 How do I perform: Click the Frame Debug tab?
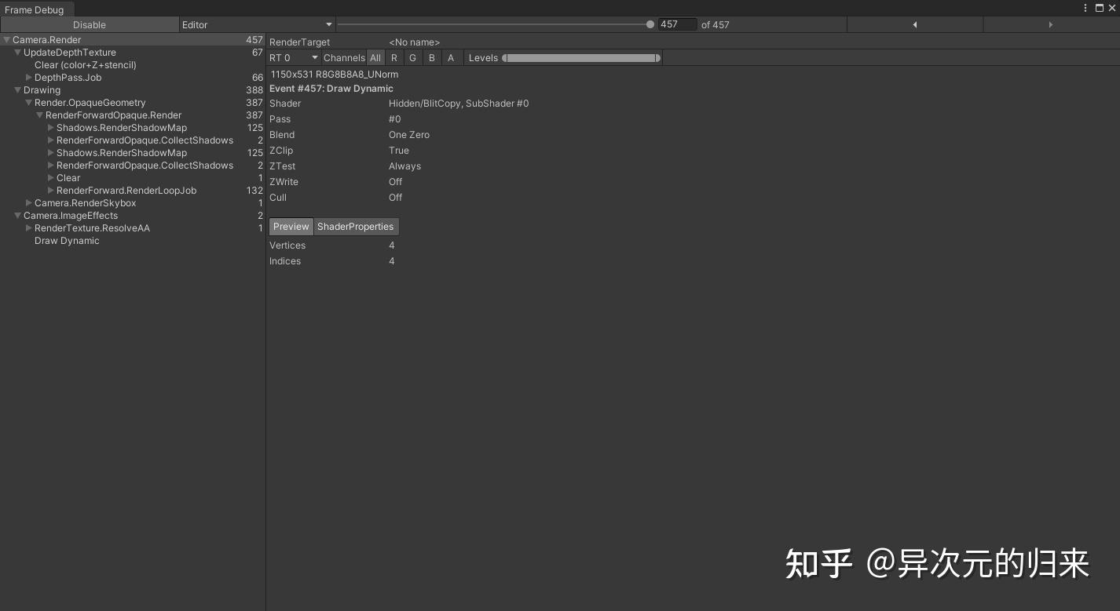(35, 9)
